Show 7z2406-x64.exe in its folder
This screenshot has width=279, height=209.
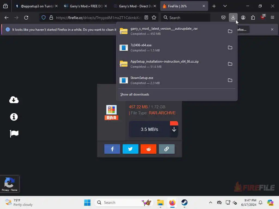pyautogui.click(x=230, y=47)
